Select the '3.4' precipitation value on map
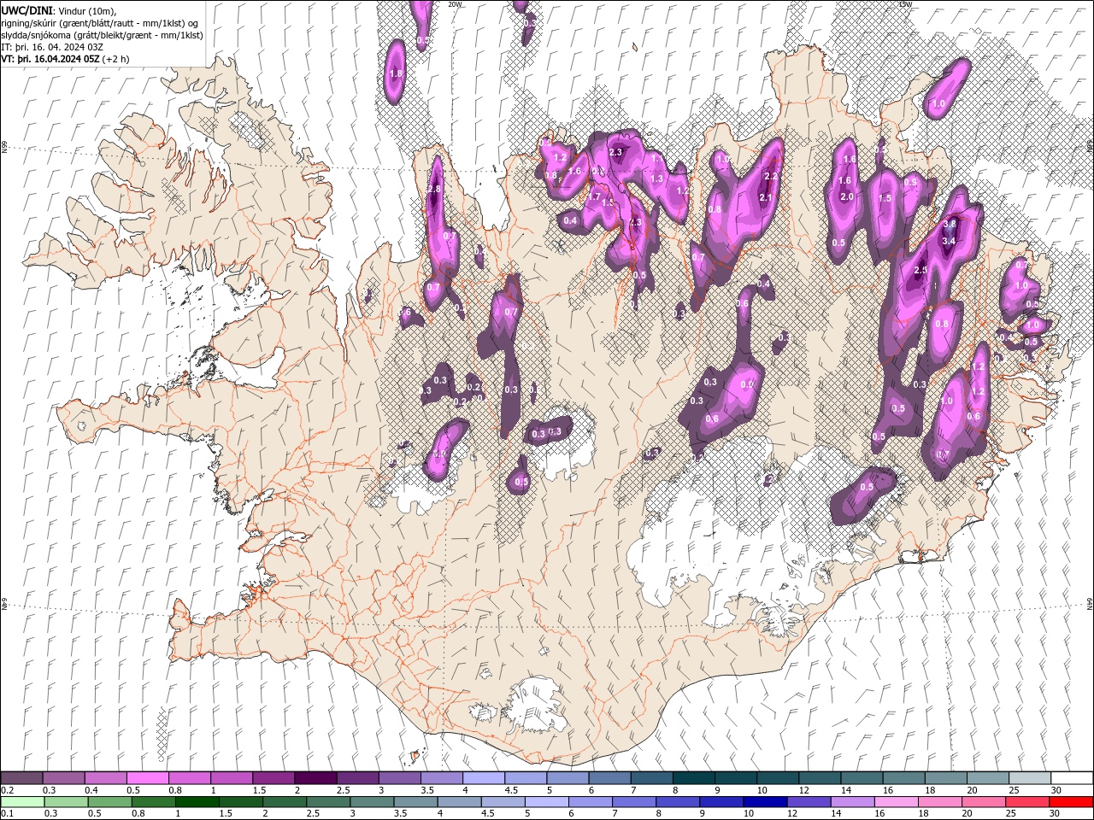 949,241
